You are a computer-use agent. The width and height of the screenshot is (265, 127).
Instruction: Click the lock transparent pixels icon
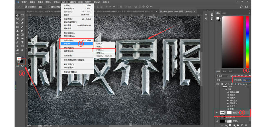click(x=222, y=84)
